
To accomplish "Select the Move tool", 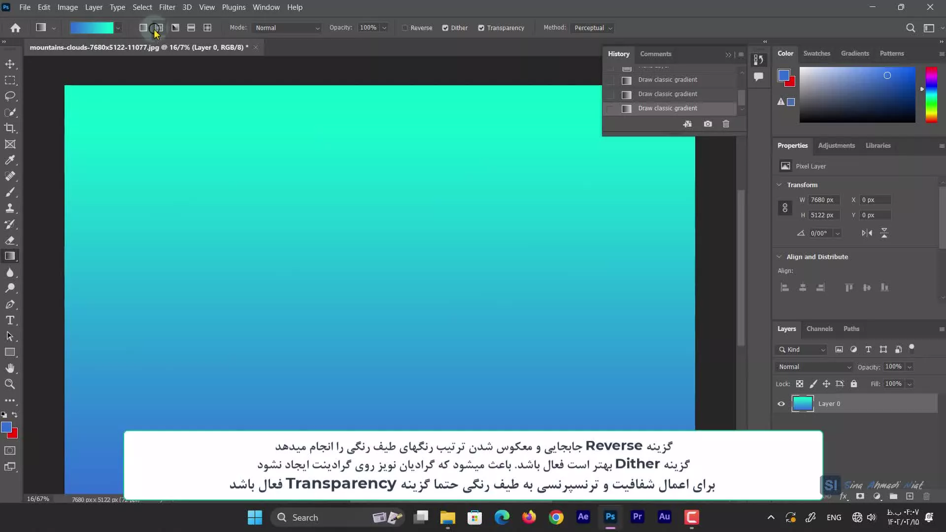I will click(x=10, y=64).
